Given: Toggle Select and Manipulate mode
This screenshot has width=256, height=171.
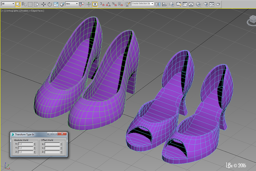Looking at the screenshot, I should [89, 4].
